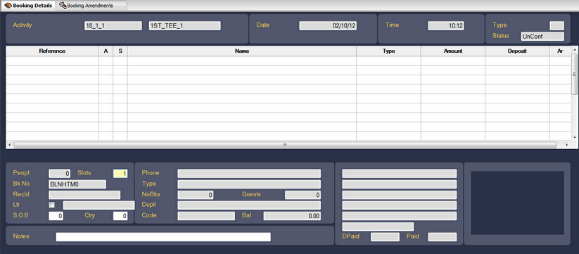Screen dimensions: 579x254
Task: Click the RecId field
Action: pos(84,195)
